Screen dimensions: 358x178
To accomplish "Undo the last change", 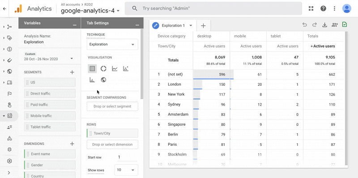I will coord(305,25).
